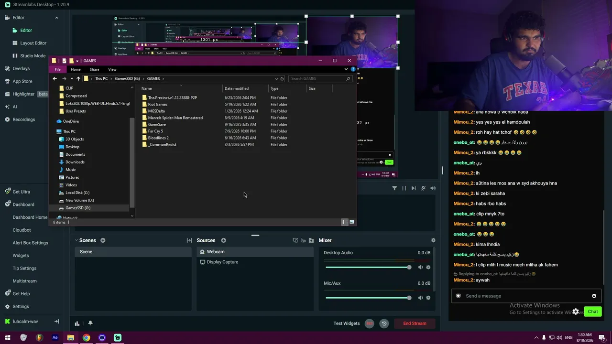Log out using the icon beside luhcalm-wav
612x344 pixels.
(56, 322)
